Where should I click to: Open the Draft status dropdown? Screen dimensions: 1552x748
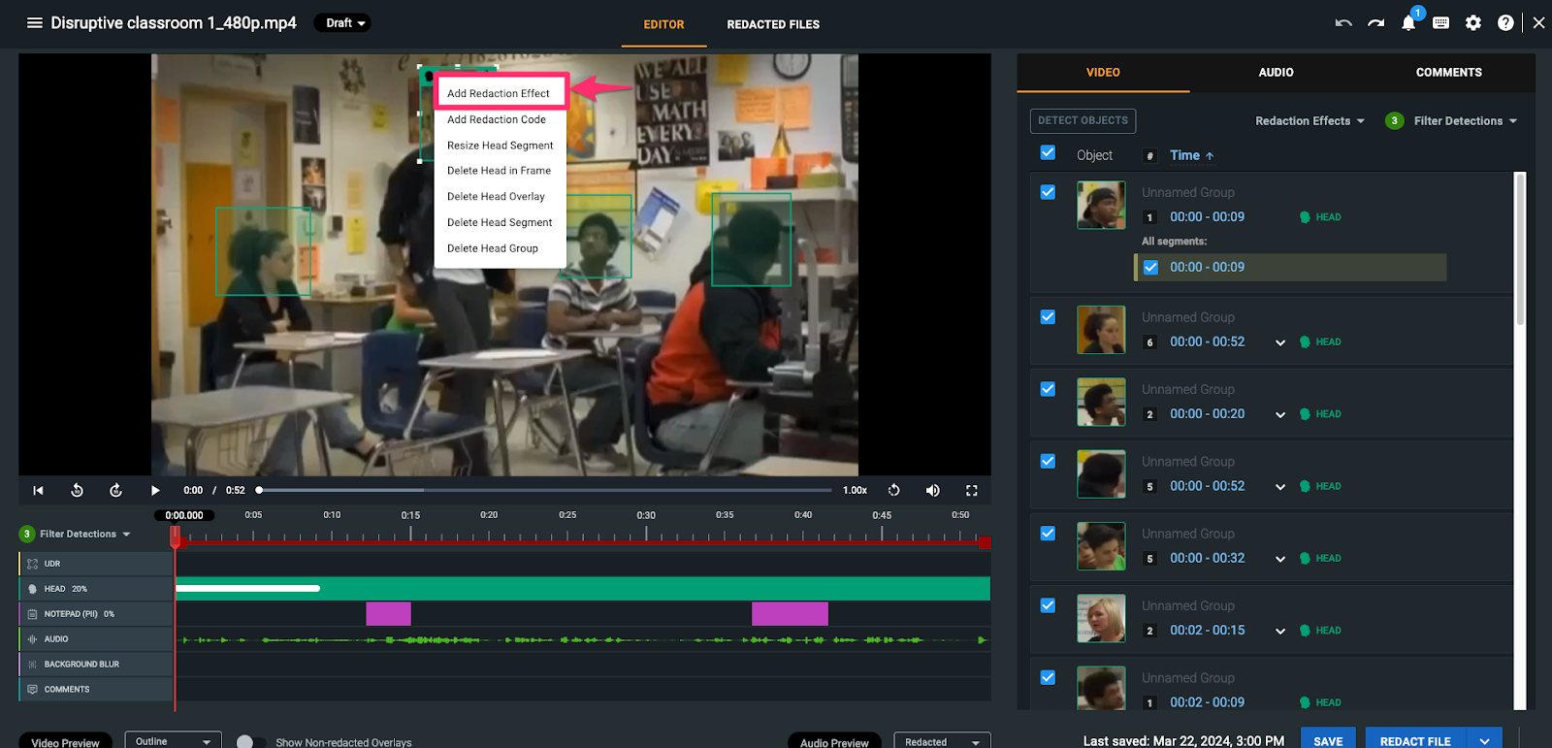(342, 23)
